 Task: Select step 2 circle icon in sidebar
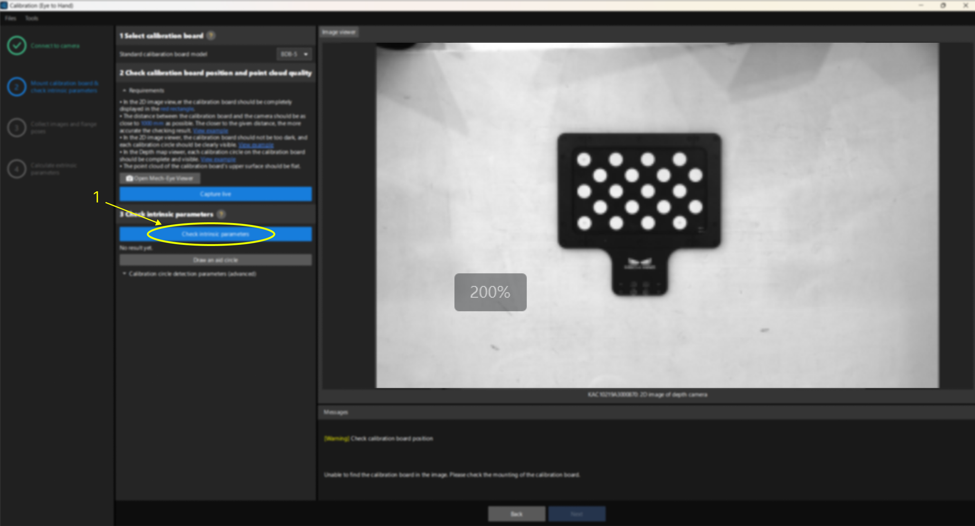coord(16,87)
